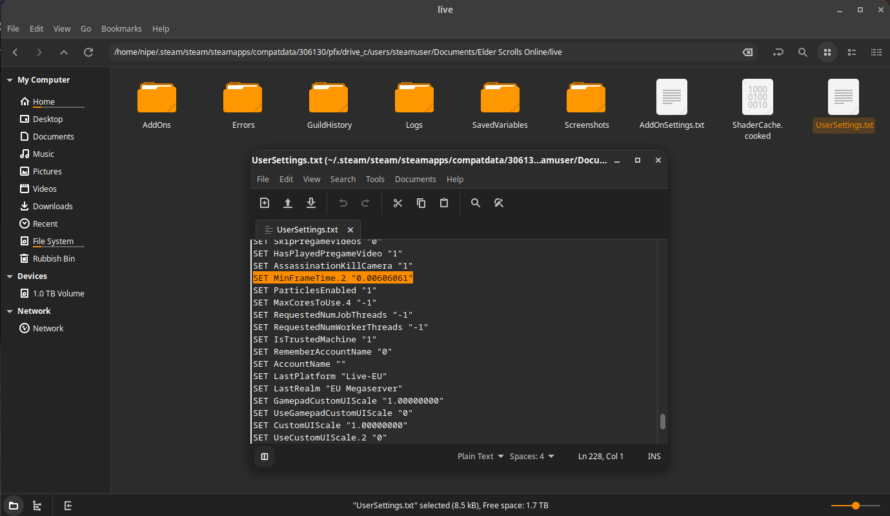Collapse the Devices section
The width and height of the screenshot is (890, 516).
tap(10, 276)
